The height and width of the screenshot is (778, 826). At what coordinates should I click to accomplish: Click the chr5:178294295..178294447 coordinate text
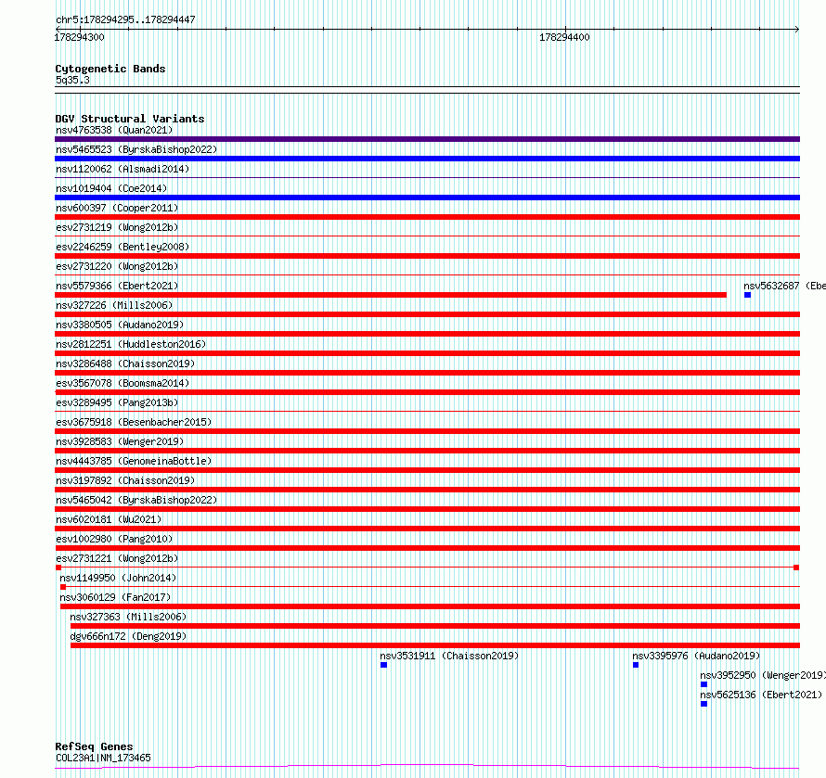[125, 20]
